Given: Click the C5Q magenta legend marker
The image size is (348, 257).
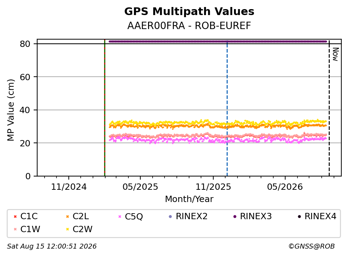Looking at the screenshot, I should [x=120, y=216].
